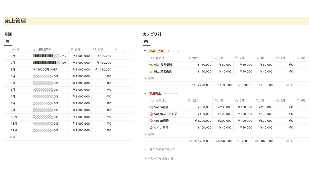Screen dimensions: 309x173
Task: Click the 合計 560000 summary cell
Action: point(224,141)
